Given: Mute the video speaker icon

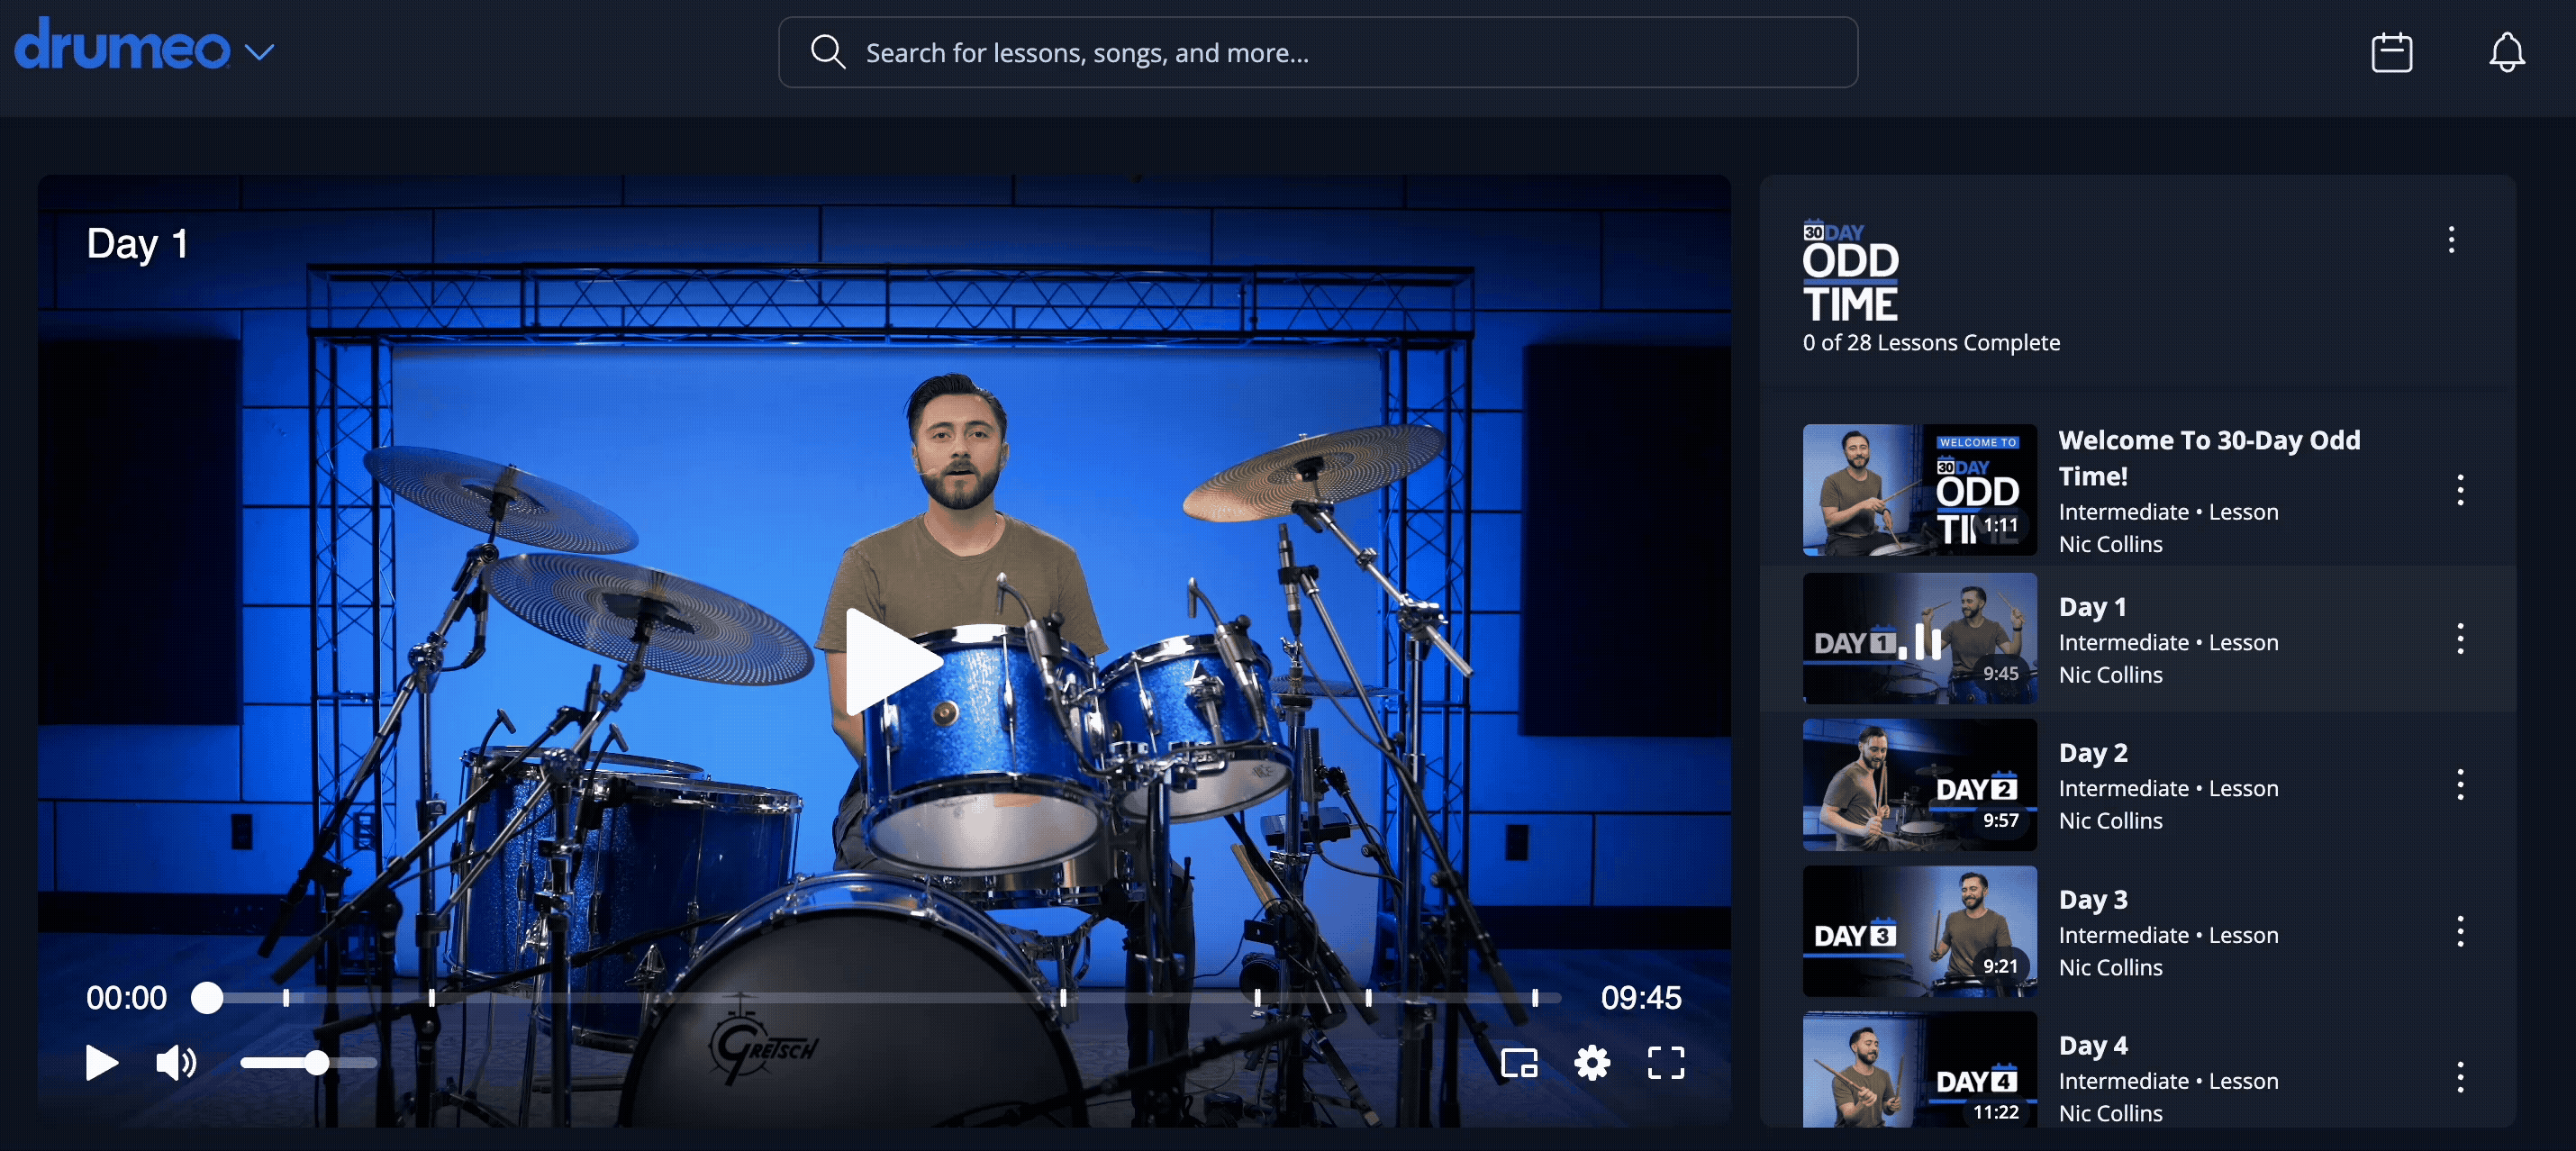Looking at the screenshot, I should click(x=176, y=1062).
